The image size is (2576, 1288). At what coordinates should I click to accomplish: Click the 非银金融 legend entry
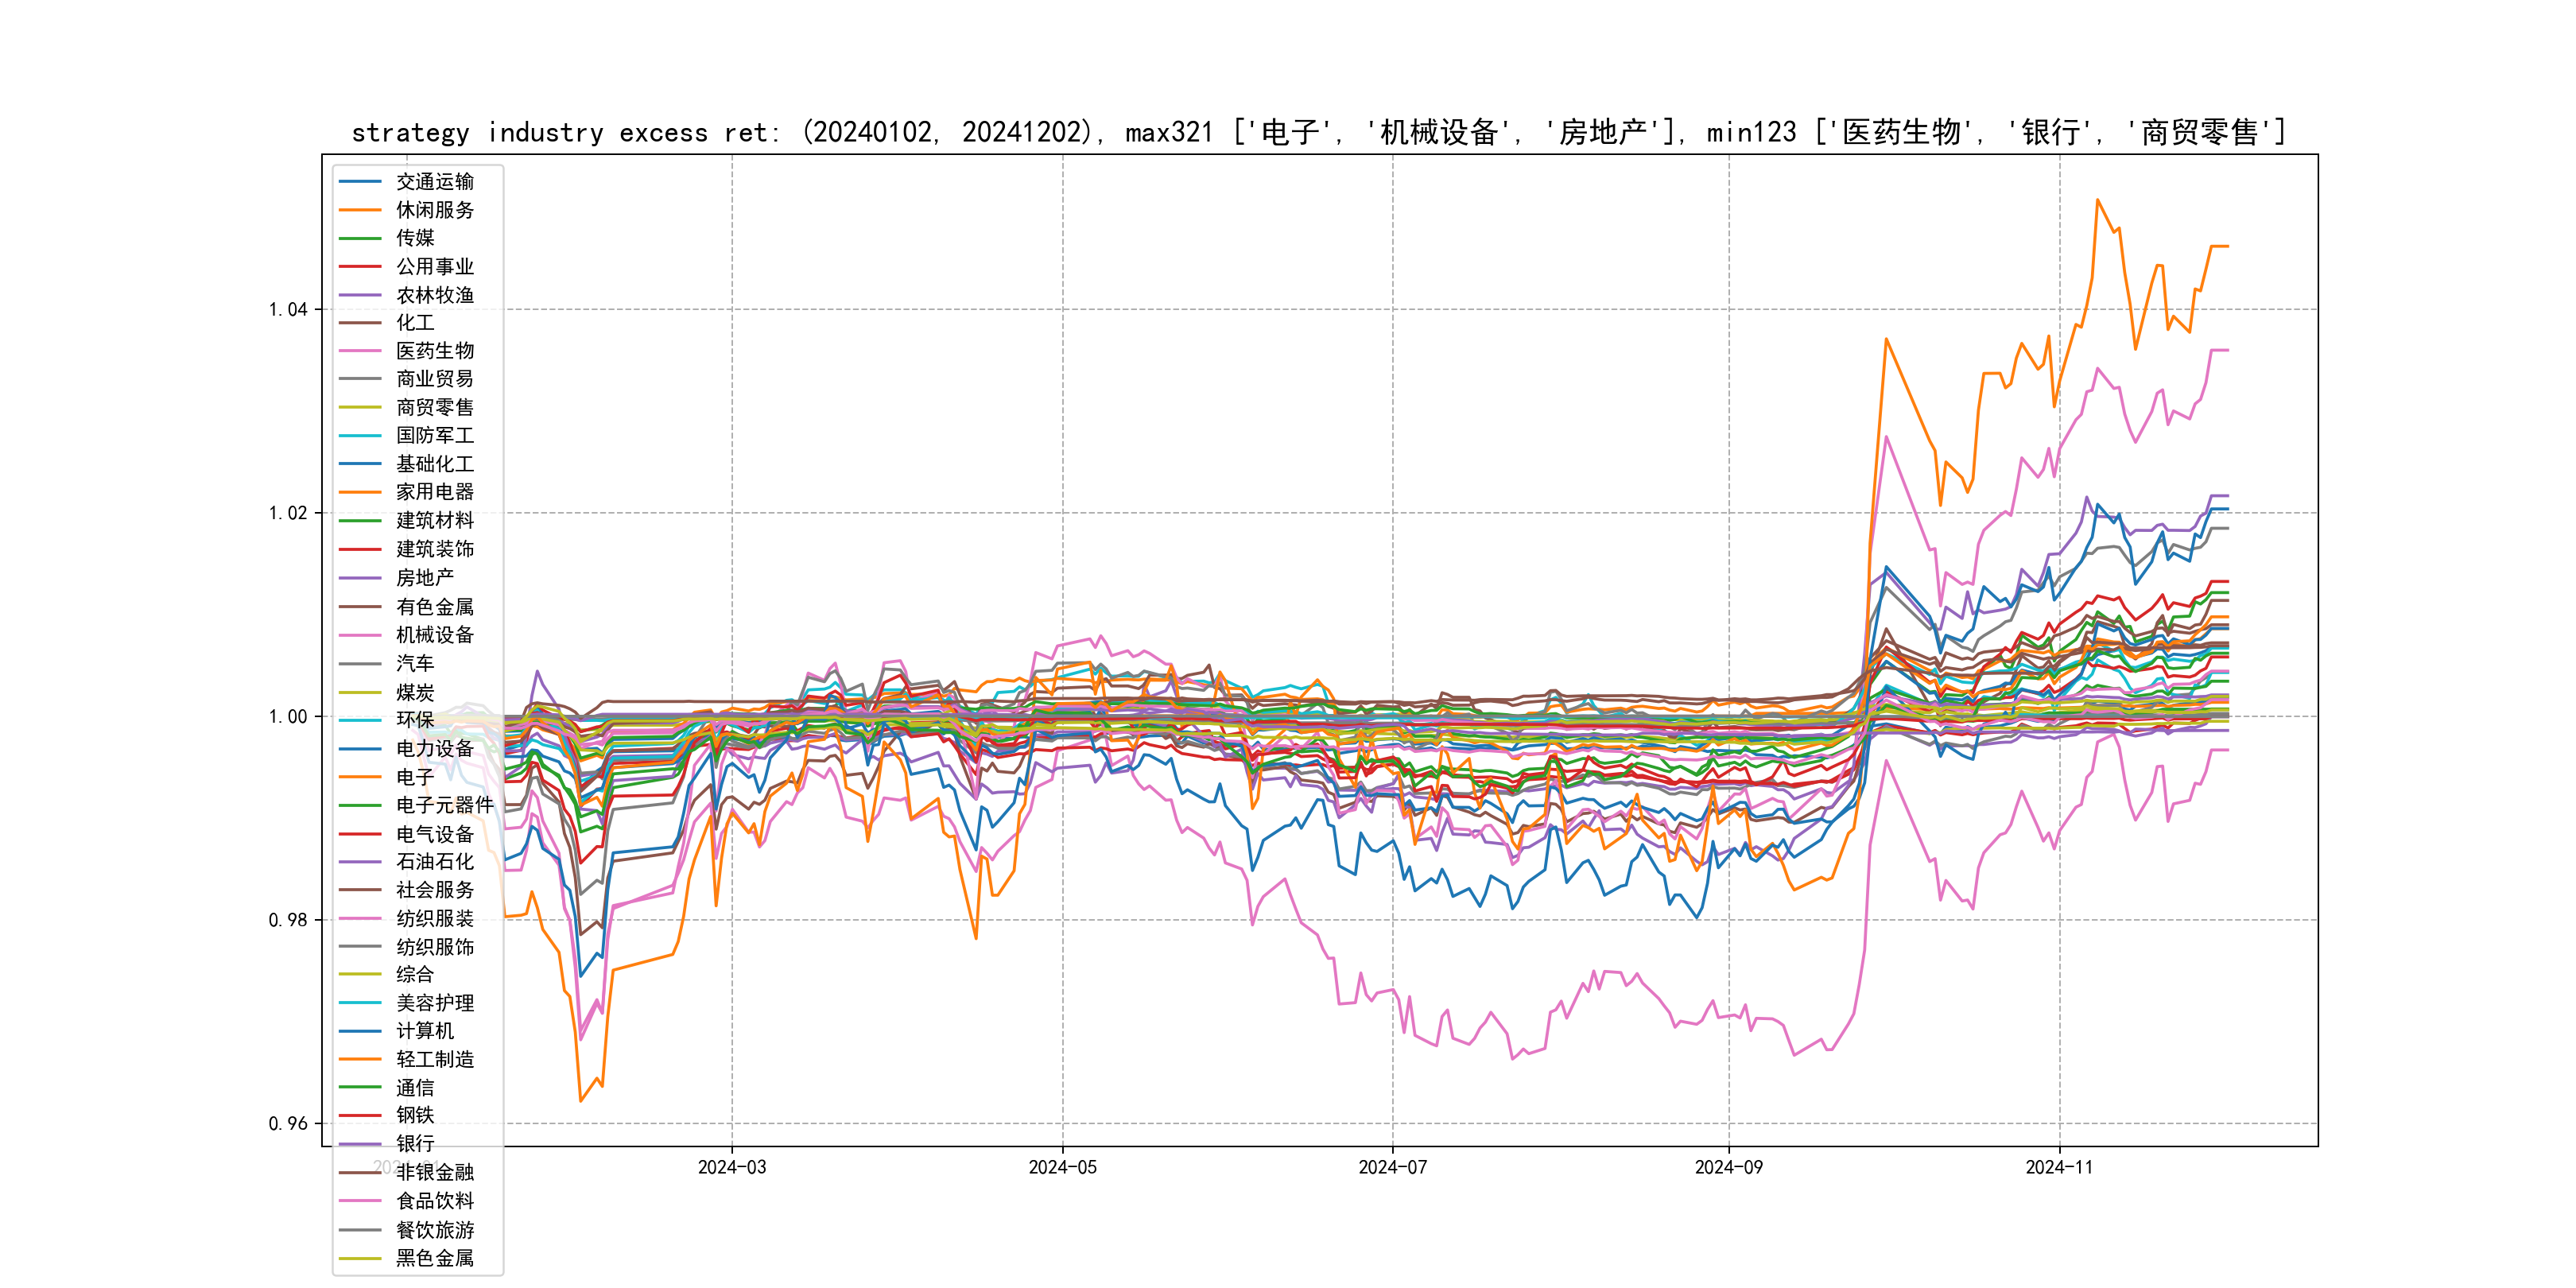(x=434, y=1172)
